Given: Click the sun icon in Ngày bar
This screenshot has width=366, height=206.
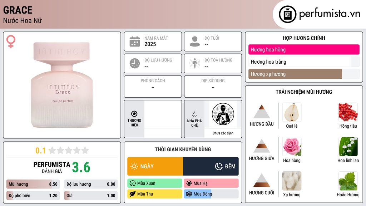Looking at the screenshot, I should [x=134, y=166].
